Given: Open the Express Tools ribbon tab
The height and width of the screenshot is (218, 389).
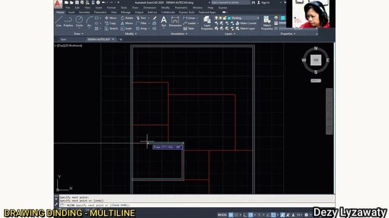Looking at the screenshot, I should tap(187, 12).
